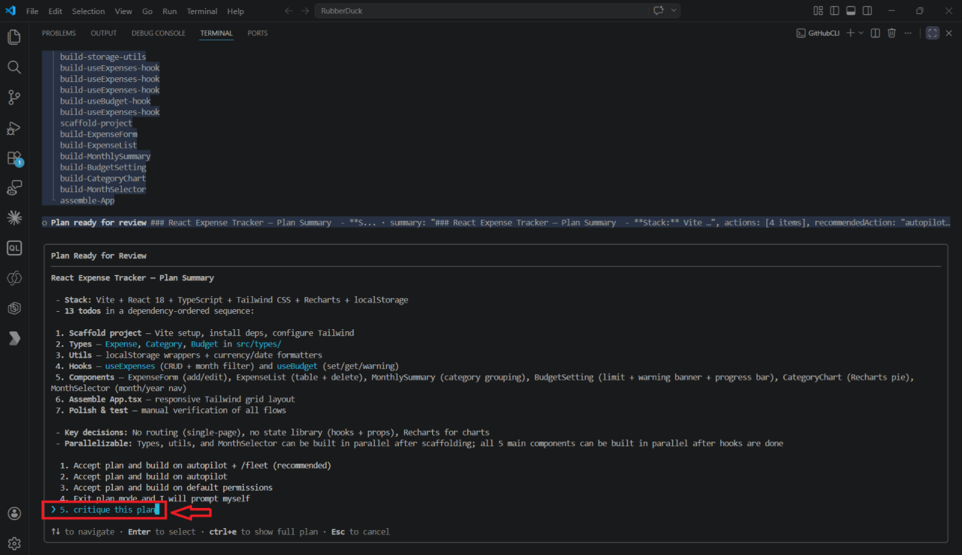Image resolution: width=962 pixels, height=555 pixels.
Task: Open the Source Control view
Action: 14,97
